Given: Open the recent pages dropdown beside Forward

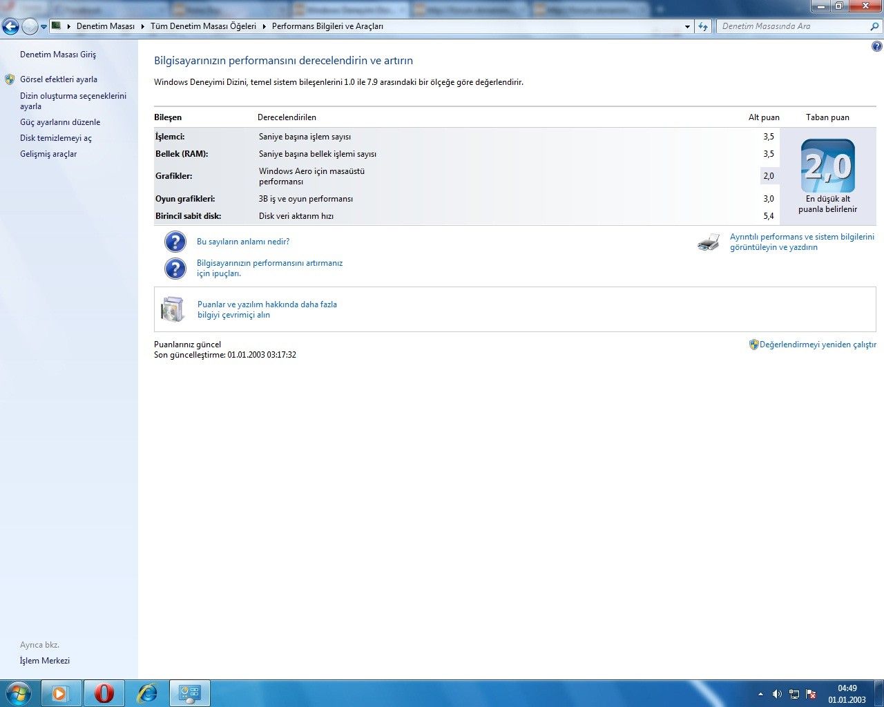Looking at the screenshot, I should (44, 27).
